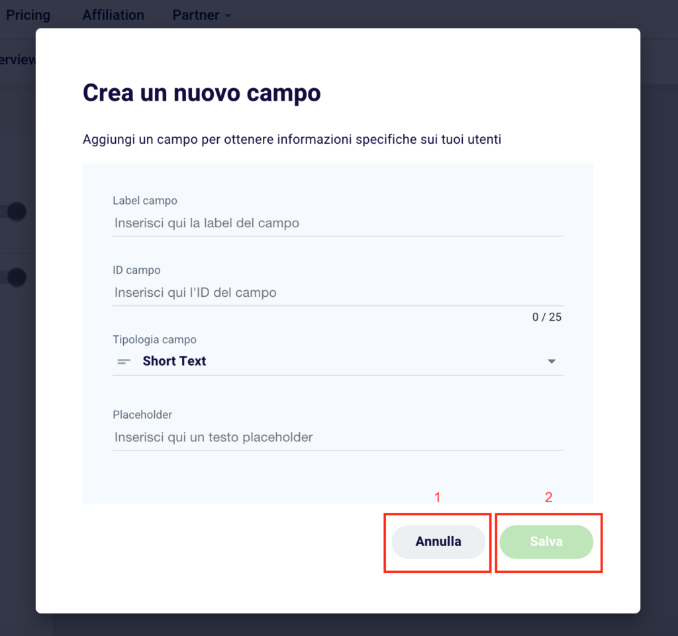
Task: Focus the Label campo input field
Action: (x=338, y=223)
